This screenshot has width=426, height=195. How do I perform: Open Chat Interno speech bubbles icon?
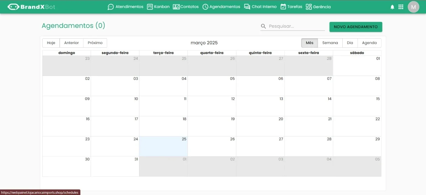pos(247,7)
